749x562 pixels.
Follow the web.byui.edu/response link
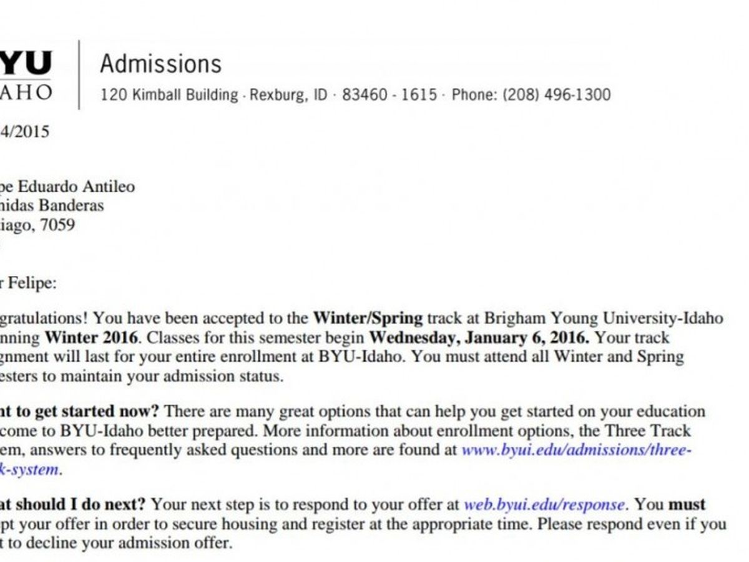tap(544, 505)
